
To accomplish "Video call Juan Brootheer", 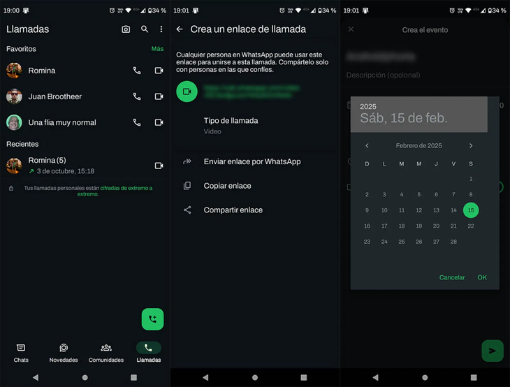I will [x=159, y=96].
